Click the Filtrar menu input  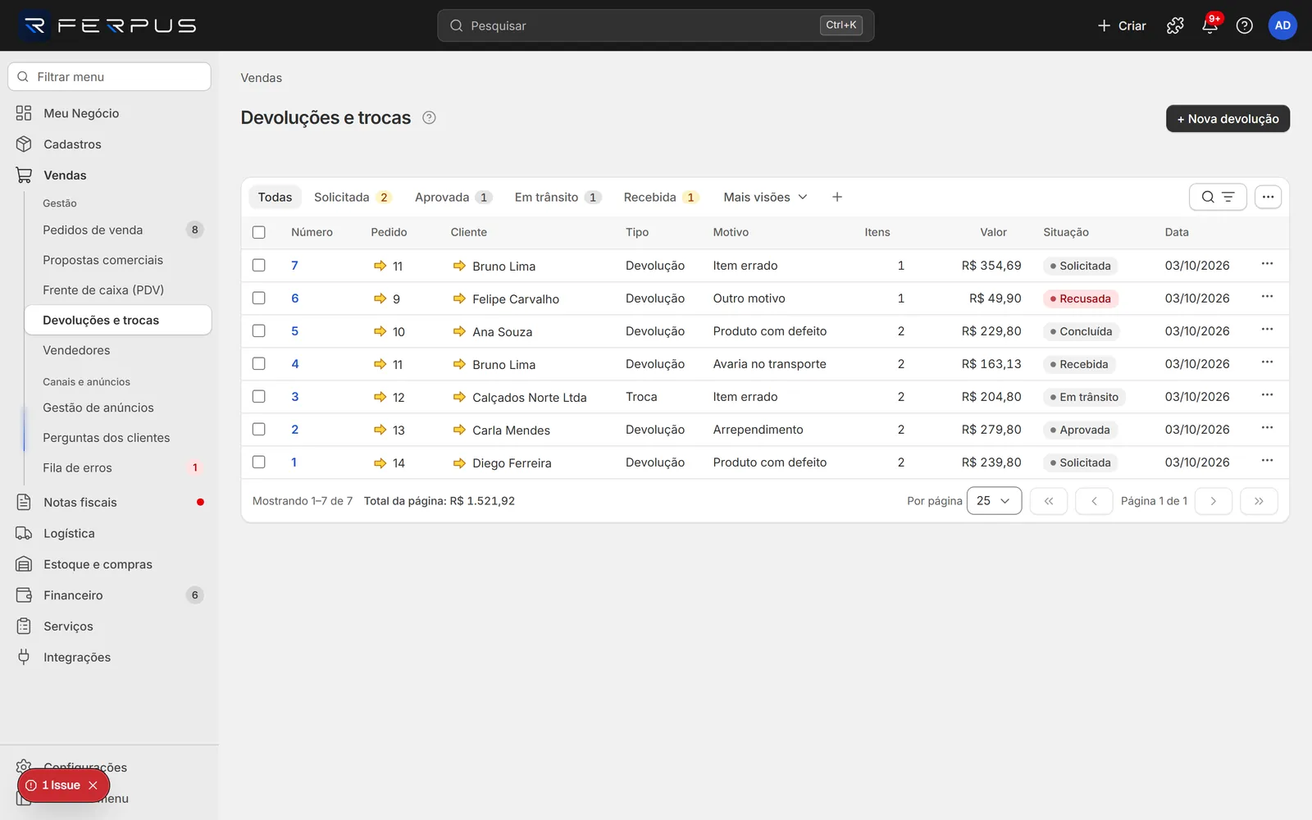[109, 77]
